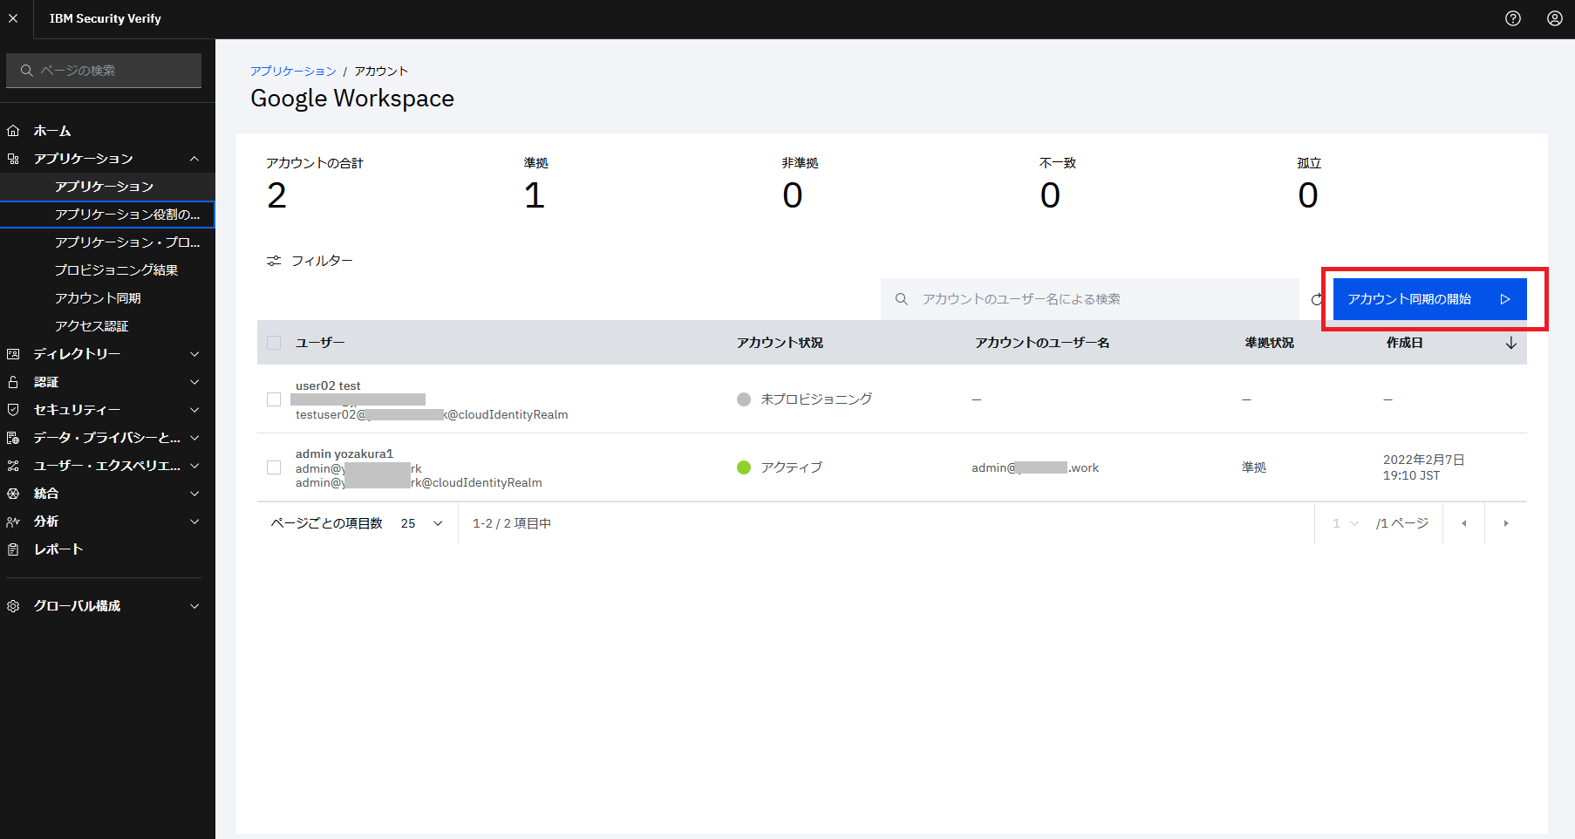Open the page number dropdown
The image size is (1575, 839).
(1346, 523)
